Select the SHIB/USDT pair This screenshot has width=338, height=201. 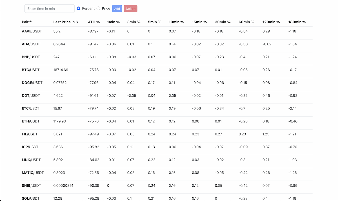tap(31, 186)
